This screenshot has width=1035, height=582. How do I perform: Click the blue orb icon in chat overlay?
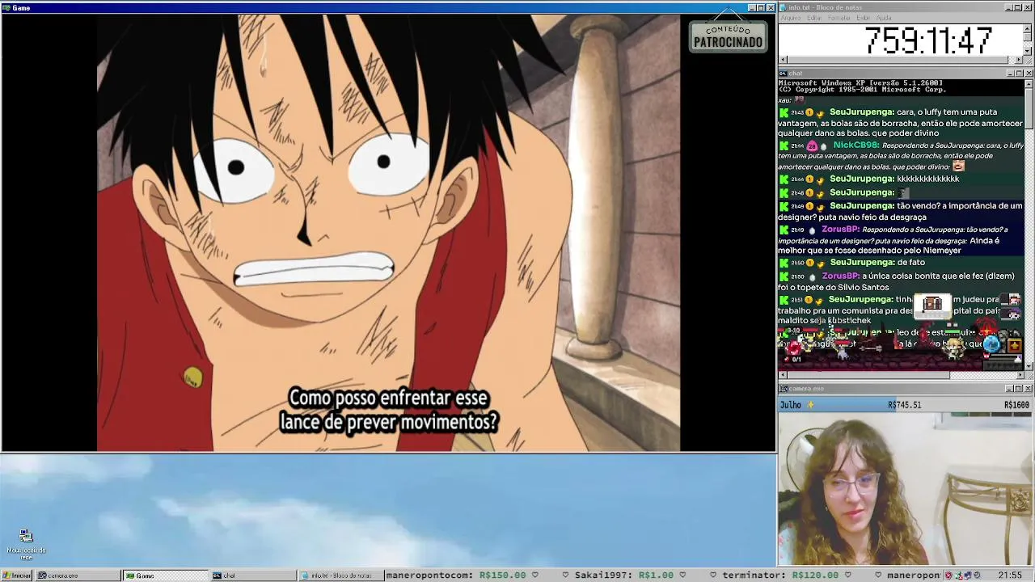[992, 344]
